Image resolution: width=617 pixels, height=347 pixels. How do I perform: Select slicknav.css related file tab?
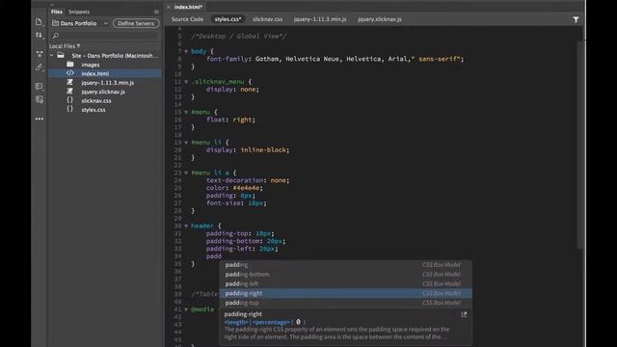pyautogui.click(x=268, y=19)
